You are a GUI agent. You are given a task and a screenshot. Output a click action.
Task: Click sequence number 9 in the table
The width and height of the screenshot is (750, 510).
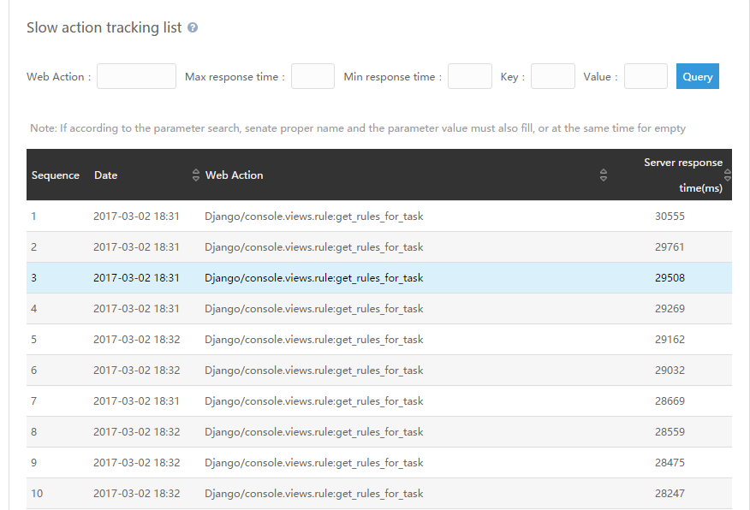click(x=34, y=463)
